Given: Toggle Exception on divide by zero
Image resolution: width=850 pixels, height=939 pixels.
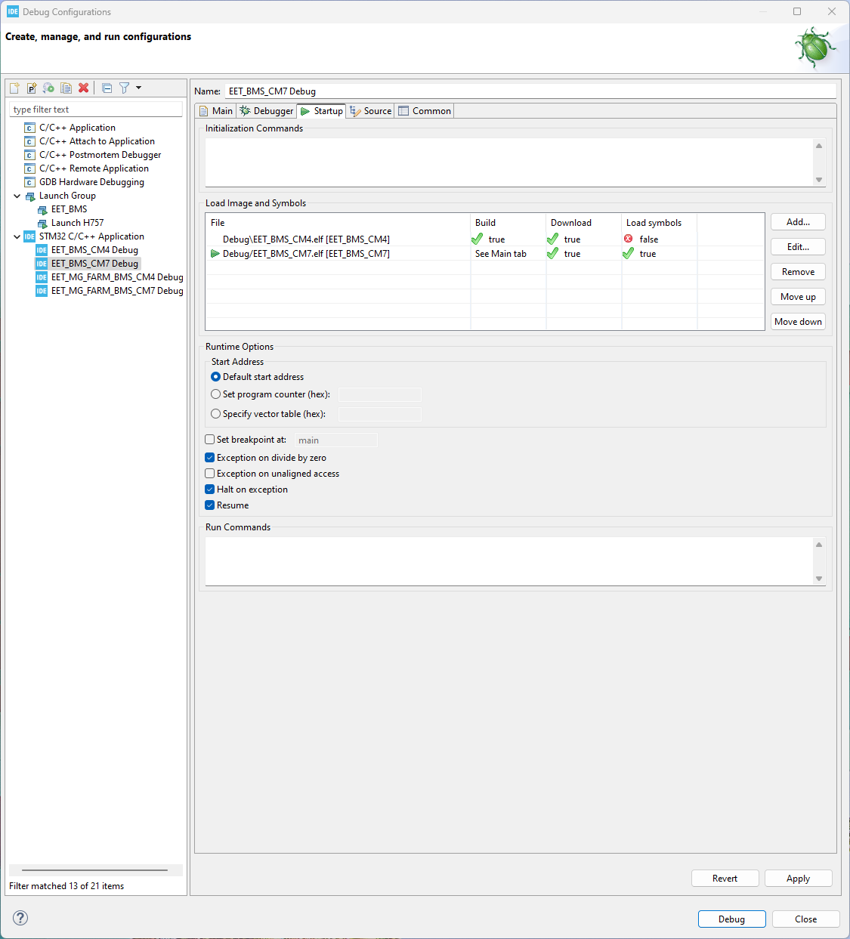Looking at the screenshot, I should (210, 458).
